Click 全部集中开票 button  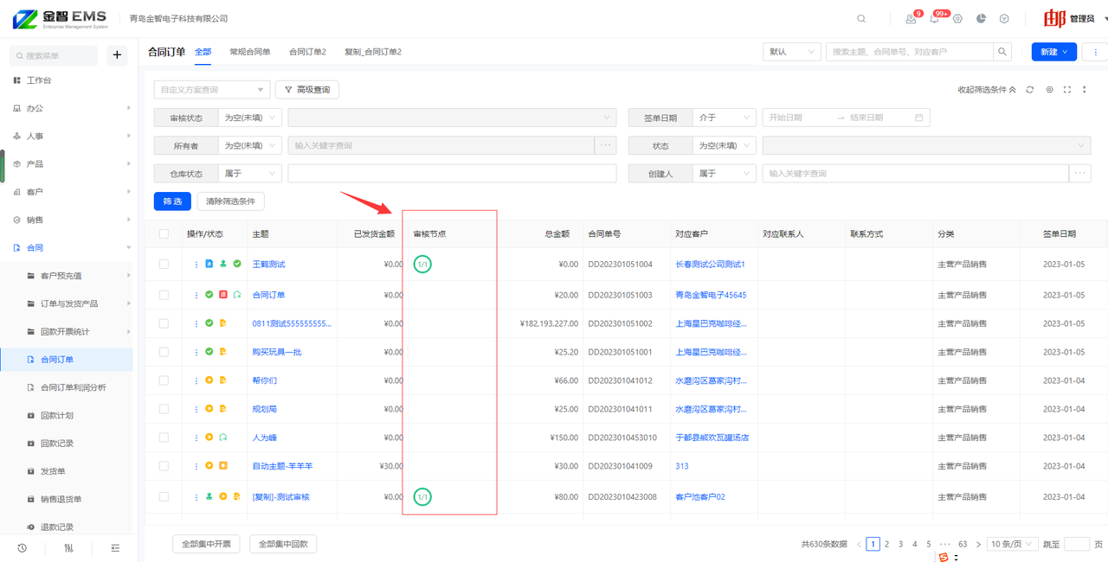[207, 544]
